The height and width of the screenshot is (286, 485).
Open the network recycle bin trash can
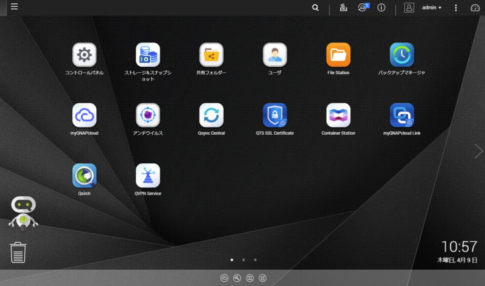coord(18,252)
